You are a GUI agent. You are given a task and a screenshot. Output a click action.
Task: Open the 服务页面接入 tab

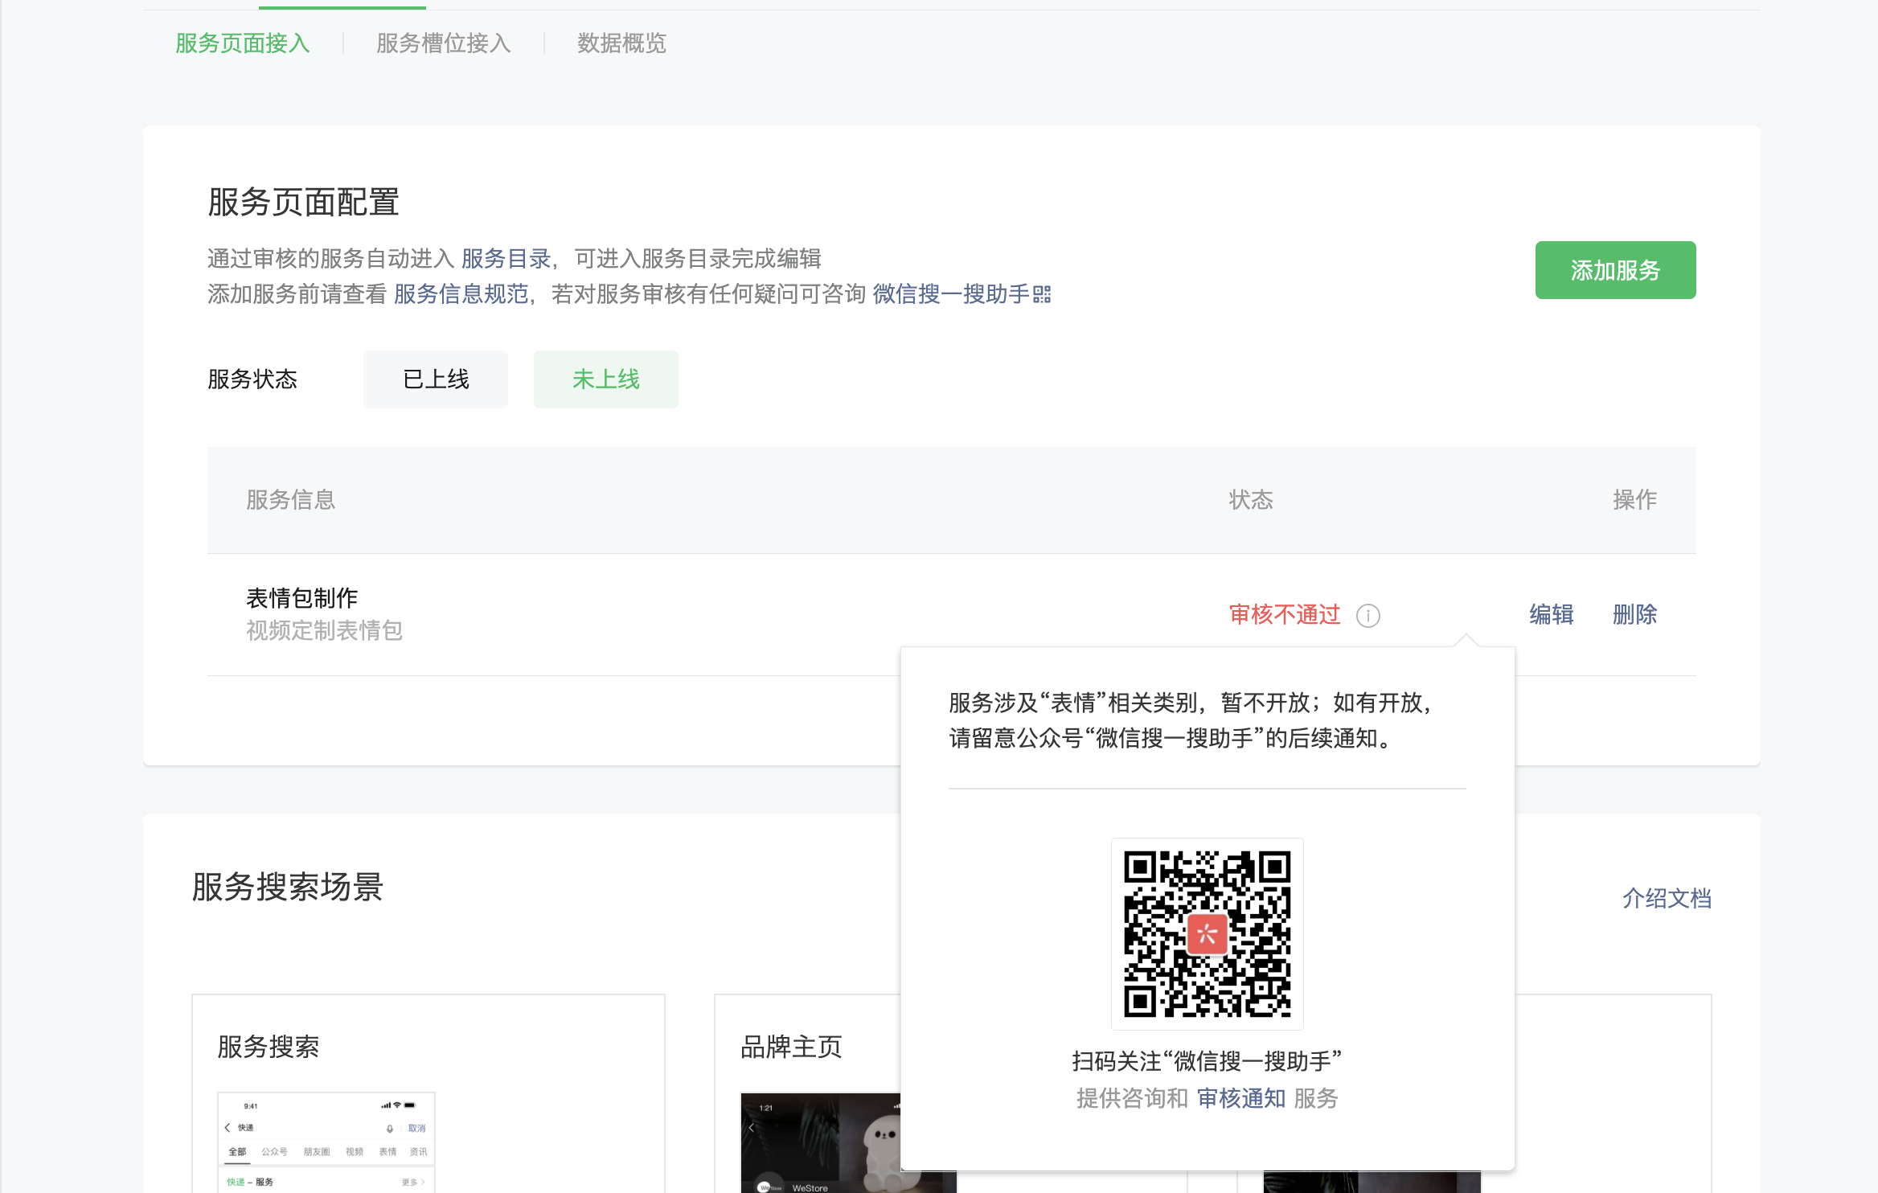242,43
